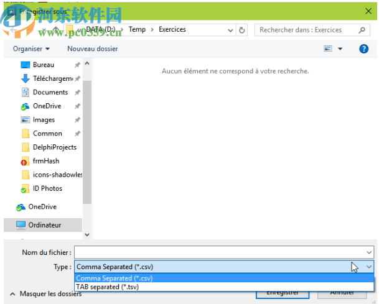Close the Enregistrer sous dialog

pos(368,11)
